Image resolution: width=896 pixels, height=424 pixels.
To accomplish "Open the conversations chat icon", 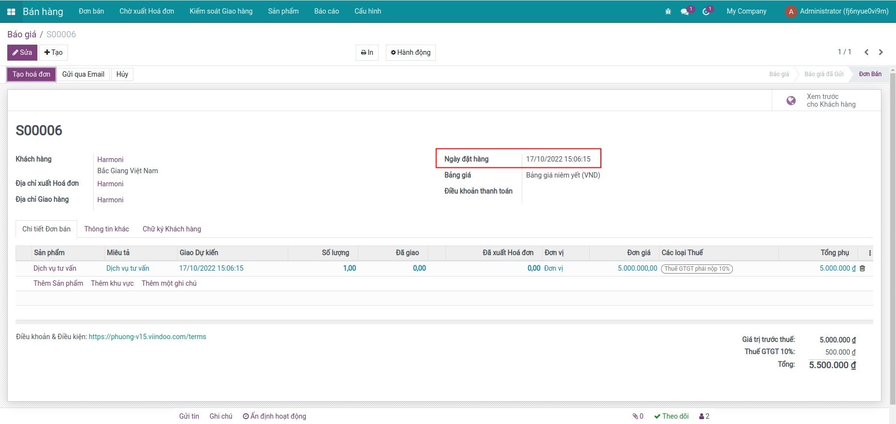I will (685, 12).
